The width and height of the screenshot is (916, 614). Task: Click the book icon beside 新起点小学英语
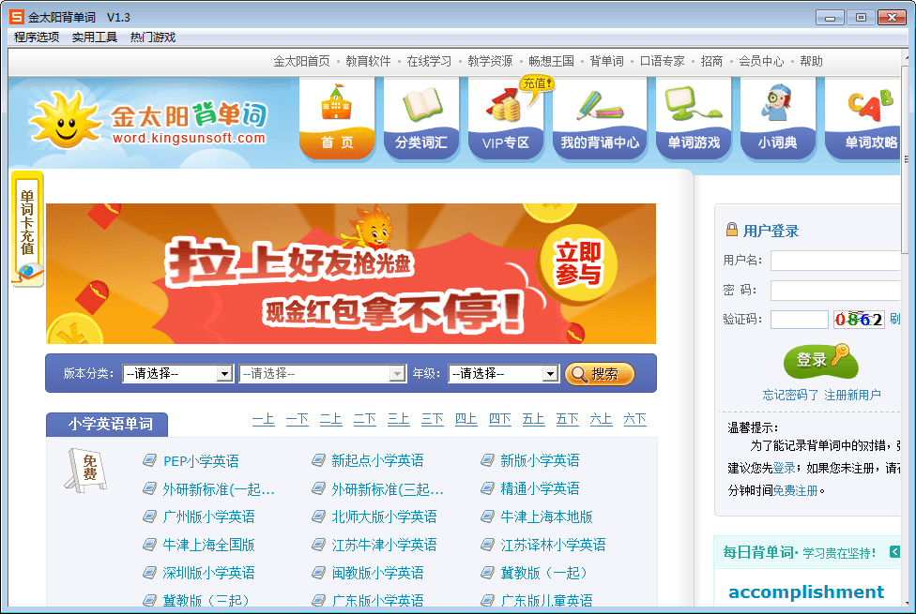(318, 460)
